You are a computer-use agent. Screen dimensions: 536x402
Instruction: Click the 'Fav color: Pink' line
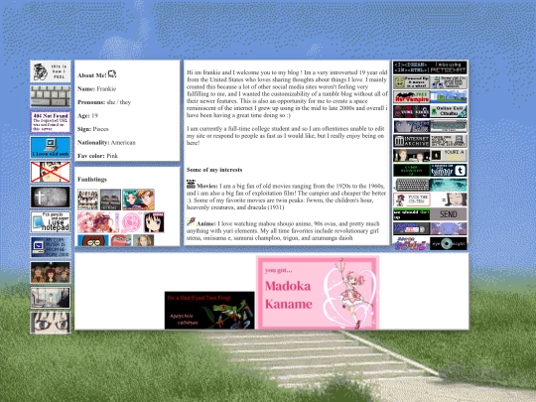point(97,156)
